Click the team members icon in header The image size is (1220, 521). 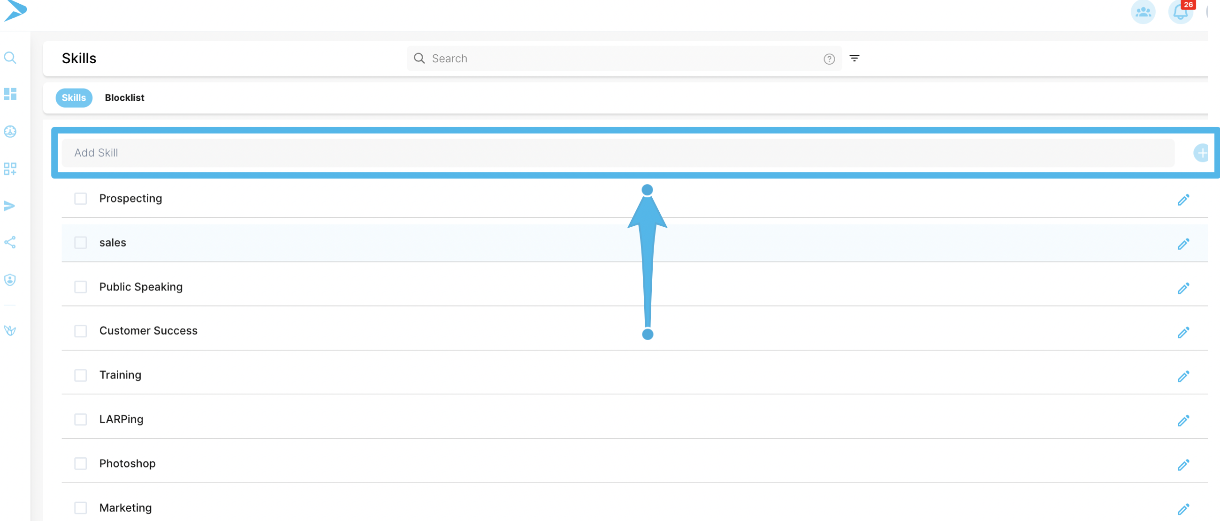[1143, 12]
